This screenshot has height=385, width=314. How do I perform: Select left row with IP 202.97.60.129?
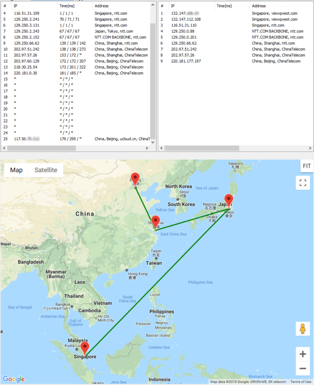[x=76, y=61]
